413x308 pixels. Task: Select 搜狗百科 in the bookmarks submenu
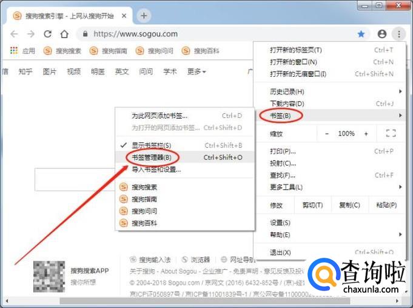pyautogui.click(x=185, y=223)
